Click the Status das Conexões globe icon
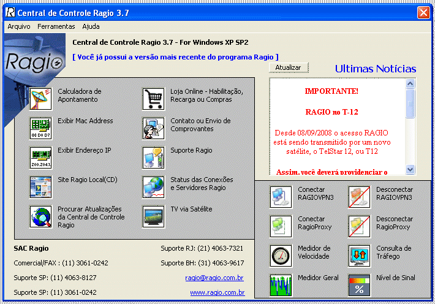Screen dimensions: 435x304 click(153, 187)
